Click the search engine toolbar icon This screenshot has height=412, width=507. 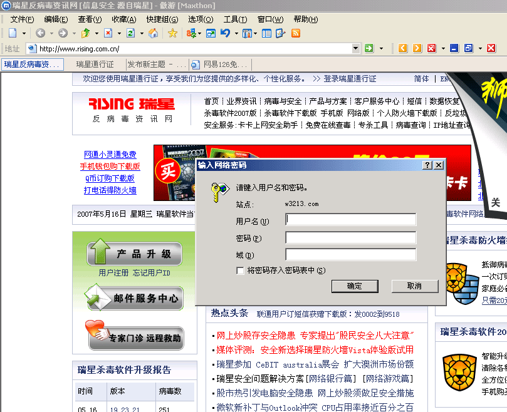click(x=191, y=33)
